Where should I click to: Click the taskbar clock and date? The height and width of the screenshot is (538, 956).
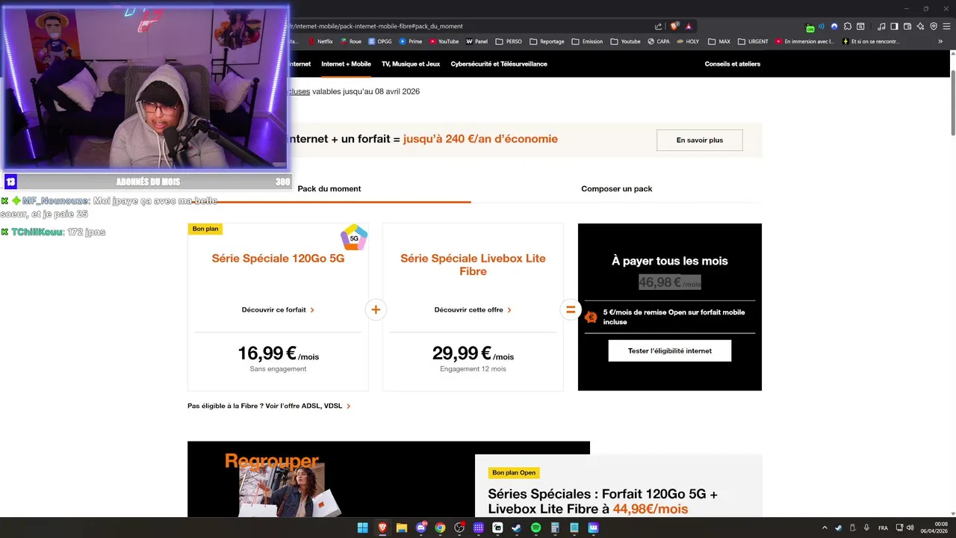click(x=934, y=528)
